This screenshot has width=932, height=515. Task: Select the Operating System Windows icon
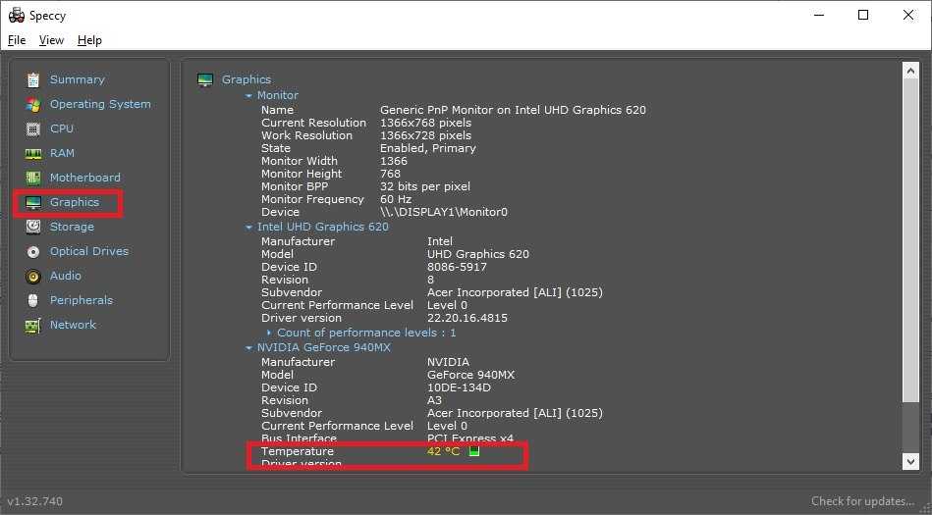[33, 104]
